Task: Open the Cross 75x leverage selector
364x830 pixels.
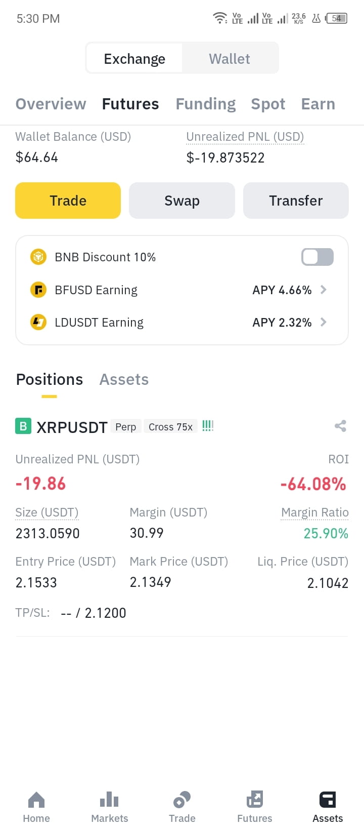Action: point(170,427)
